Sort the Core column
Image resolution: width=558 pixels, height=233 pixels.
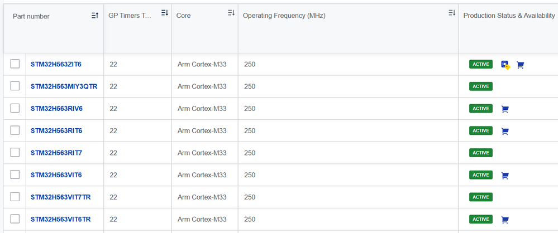coord(231,13)
